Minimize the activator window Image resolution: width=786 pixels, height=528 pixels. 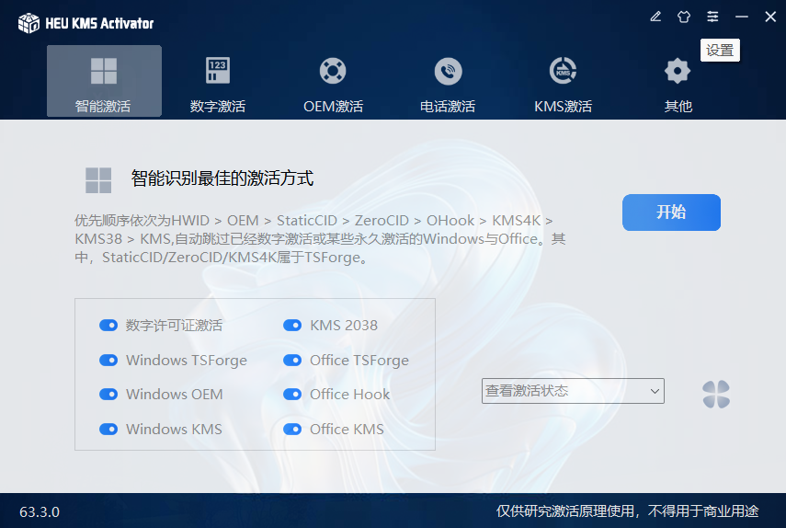(742, 17)
